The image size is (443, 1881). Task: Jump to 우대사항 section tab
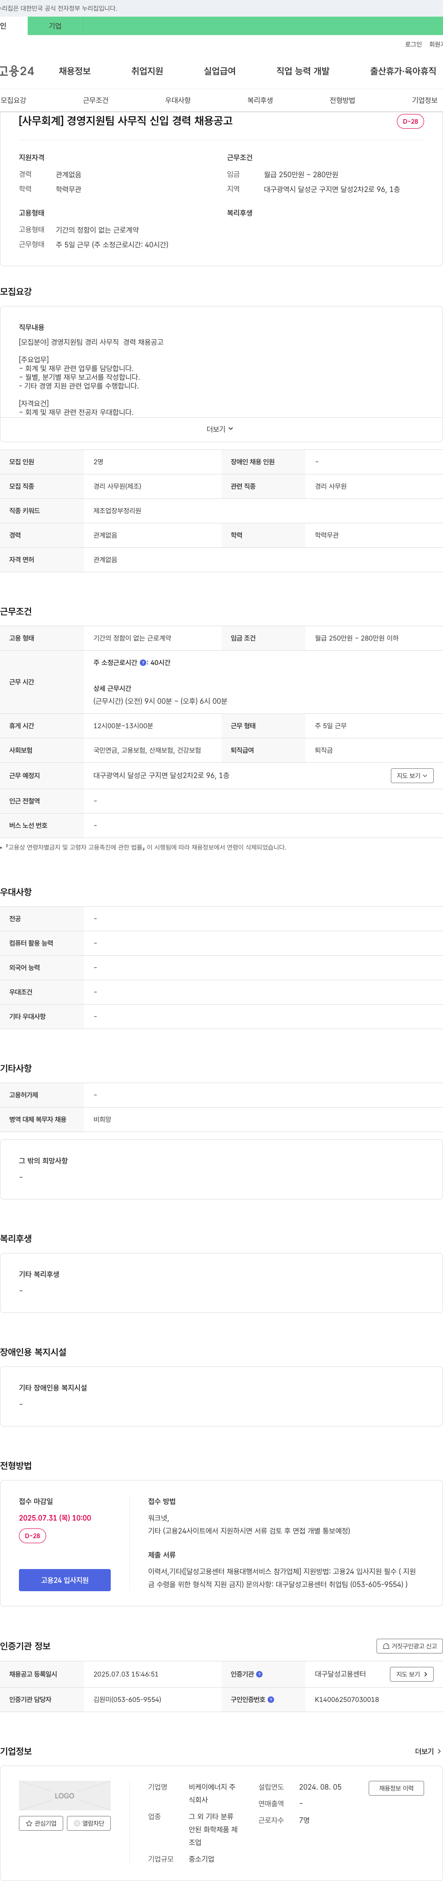click(x=178, y=100)
